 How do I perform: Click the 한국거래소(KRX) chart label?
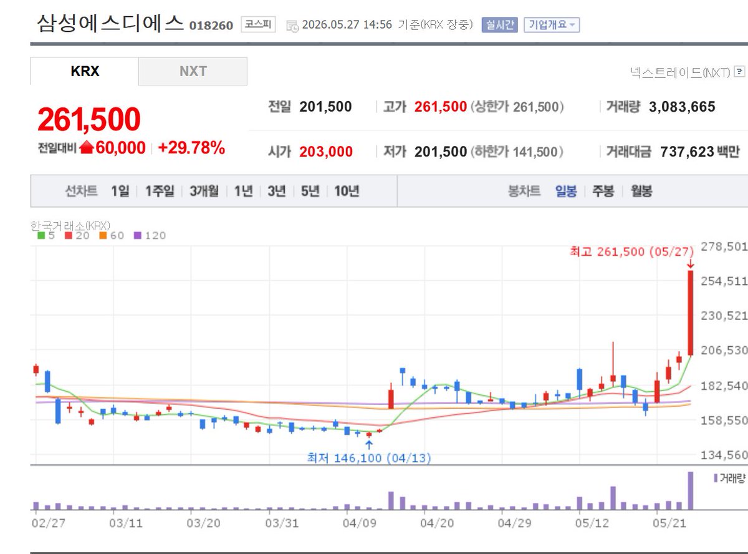pos(70,225)
